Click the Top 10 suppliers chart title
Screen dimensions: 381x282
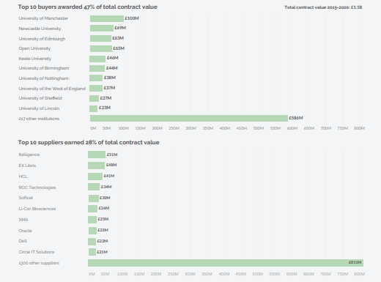[89, 142]
